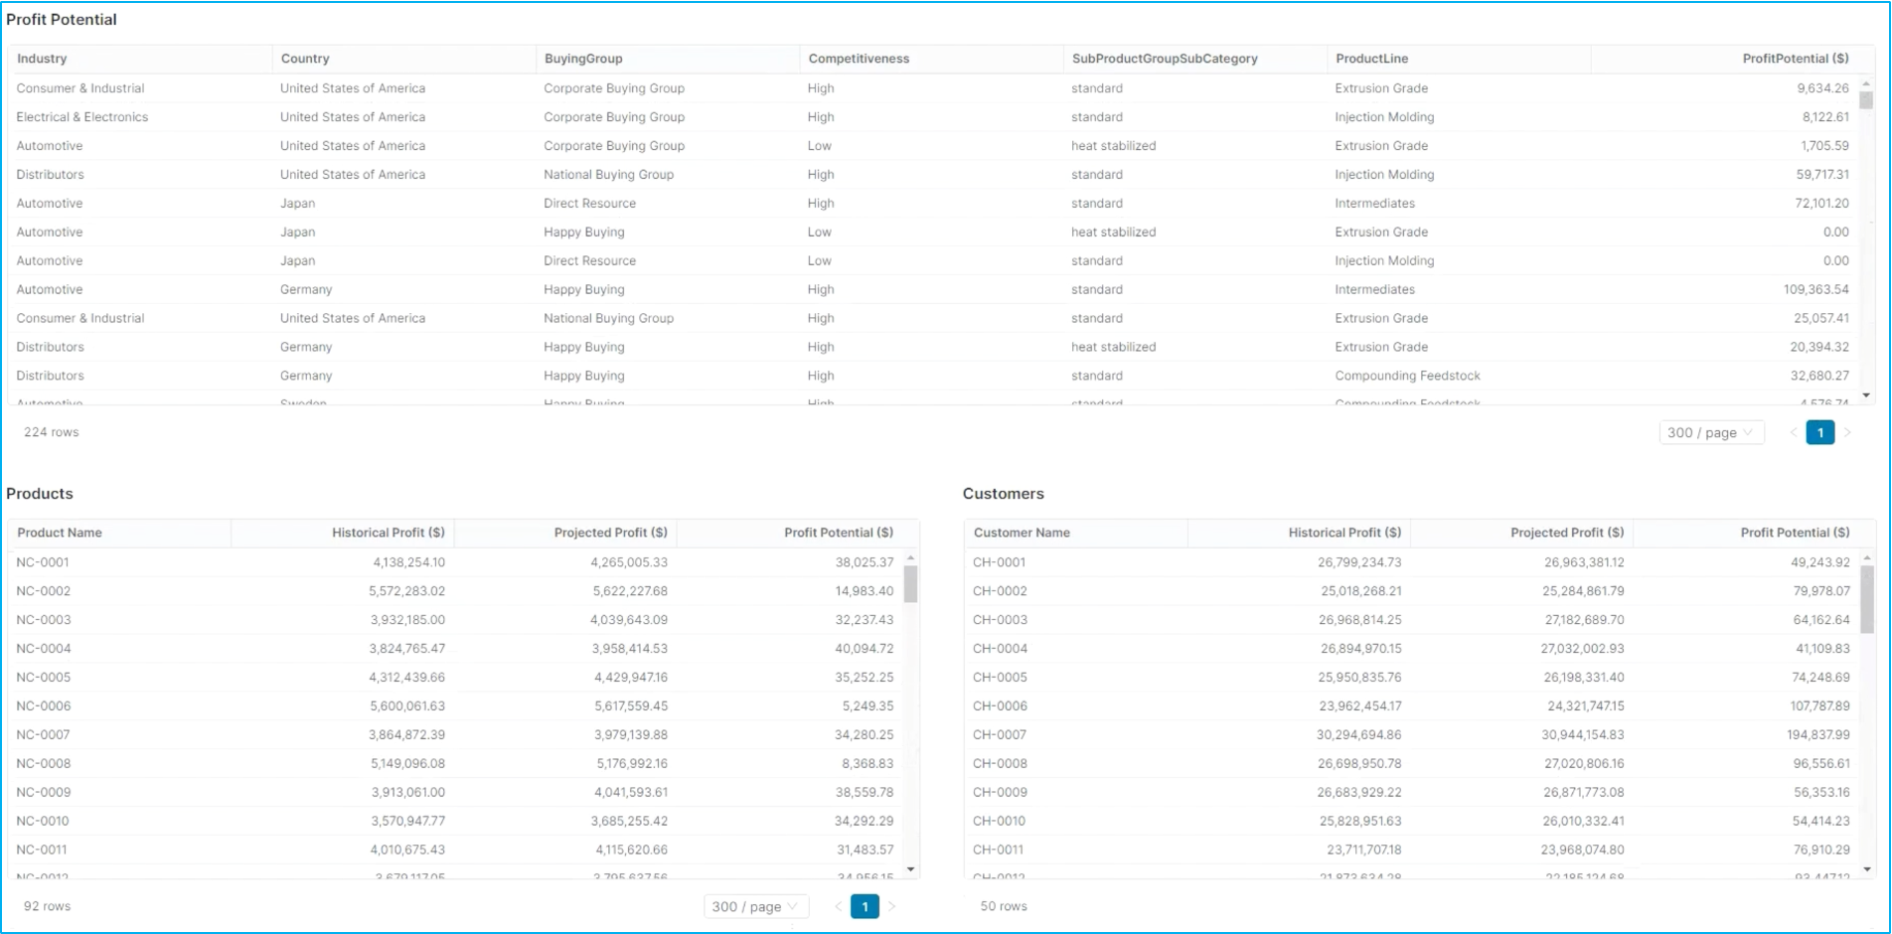Image resolution: width=1892 pixels, height=934 pixels.
Task: Select page 1 button in Profit Potential pagination
Action: coord(1819,432)
